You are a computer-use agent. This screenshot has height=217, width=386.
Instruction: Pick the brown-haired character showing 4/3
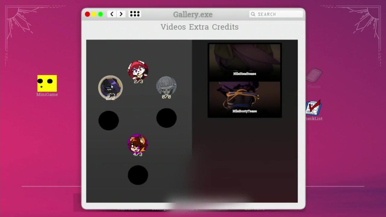pyautogui.click(x=138, y=143)
